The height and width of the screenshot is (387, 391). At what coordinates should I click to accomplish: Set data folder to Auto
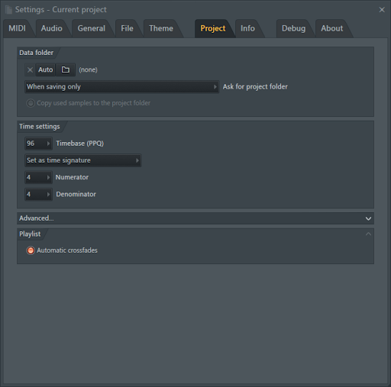[x=46, y=69]
